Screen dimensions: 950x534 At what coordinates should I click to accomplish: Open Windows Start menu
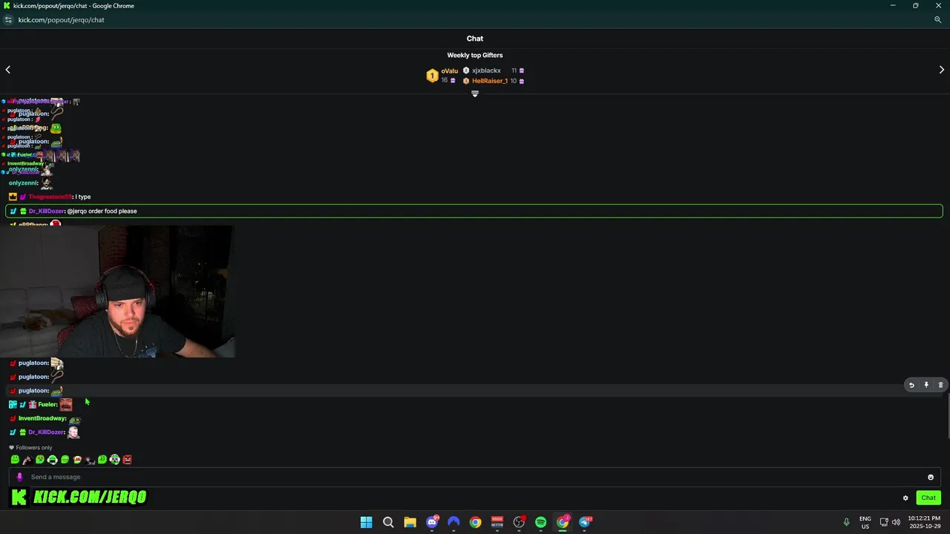click(367, 522)
